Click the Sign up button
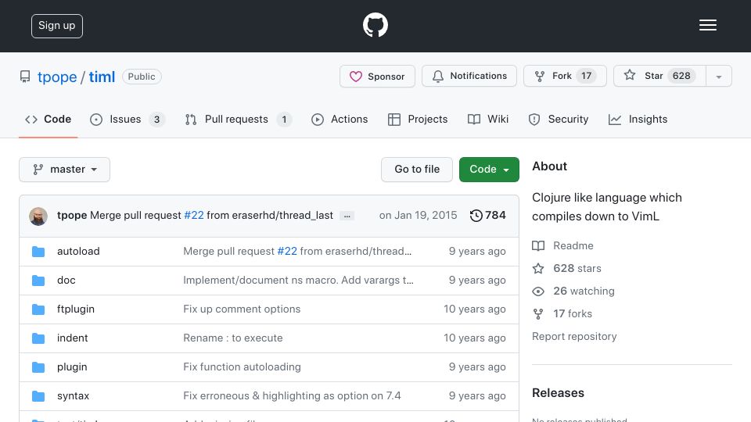 point(57,26)
